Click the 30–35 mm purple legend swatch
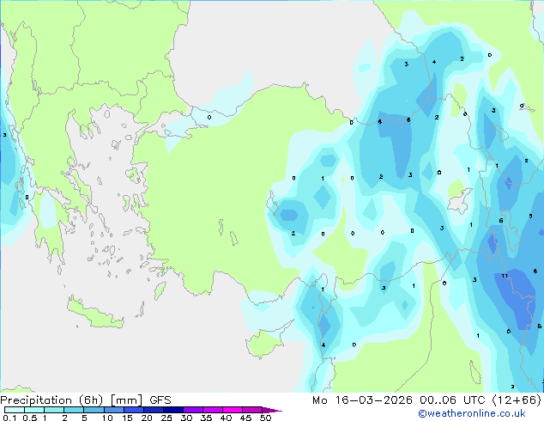 pos(193,410)
